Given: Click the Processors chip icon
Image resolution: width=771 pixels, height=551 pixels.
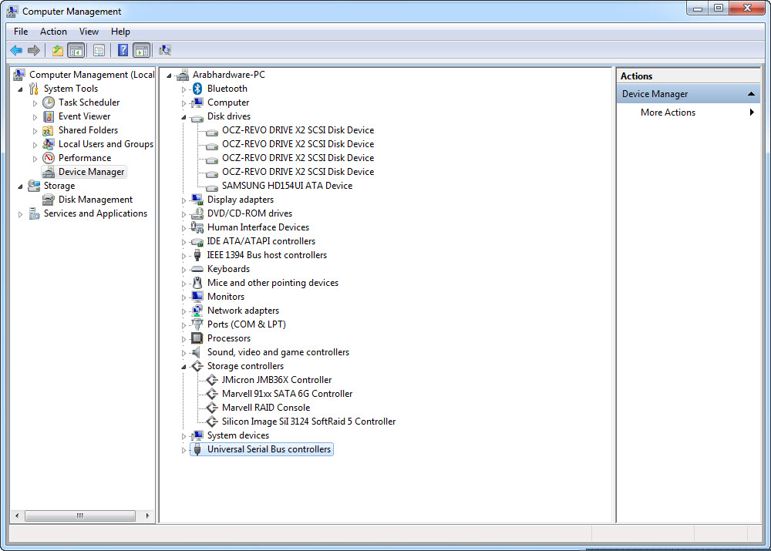Looking at the screenshot, I should click(197, 338).
